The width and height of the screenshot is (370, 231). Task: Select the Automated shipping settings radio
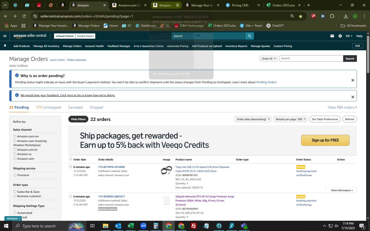click(x=15, y=213)
